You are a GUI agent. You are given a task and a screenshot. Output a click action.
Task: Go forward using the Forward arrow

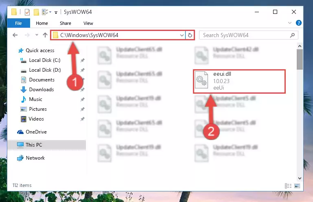pos(27,35)
